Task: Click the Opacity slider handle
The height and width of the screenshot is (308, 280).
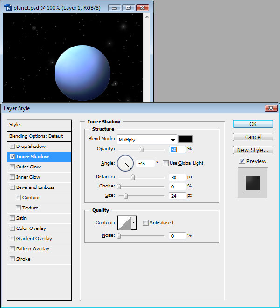Action: [142, 149]
